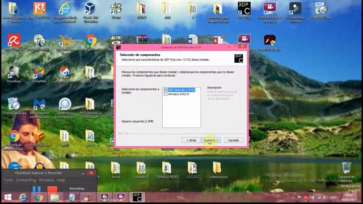363x204 pixels.
Task: Open Internet Explorer from the taskbar
Action: point(23,197)
